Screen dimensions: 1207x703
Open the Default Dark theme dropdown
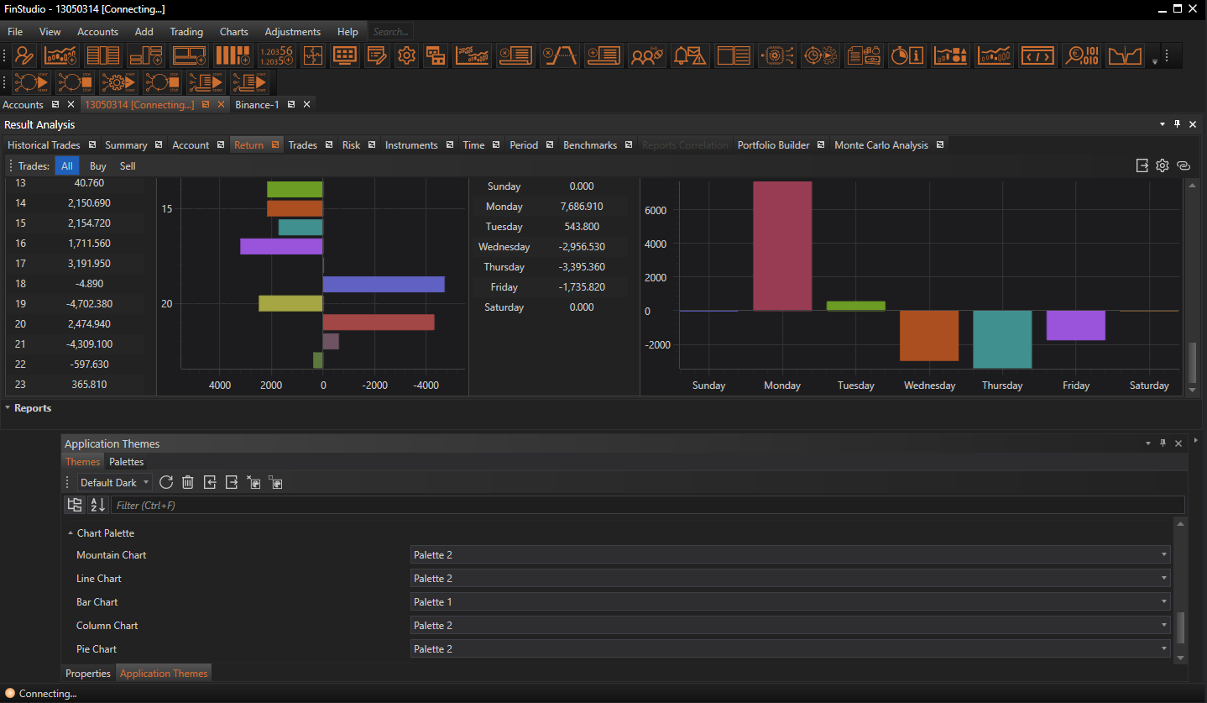(115, 483)
